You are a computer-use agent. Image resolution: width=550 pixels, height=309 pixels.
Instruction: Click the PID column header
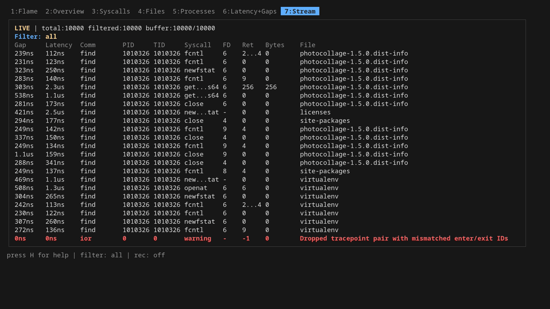[x=128, y=45]
